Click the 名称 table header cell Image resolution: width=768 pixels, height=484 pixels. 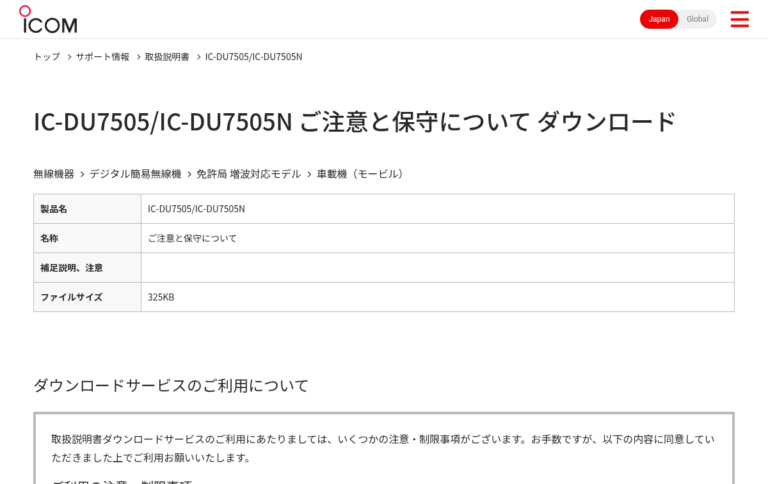[x=87, y=238]
